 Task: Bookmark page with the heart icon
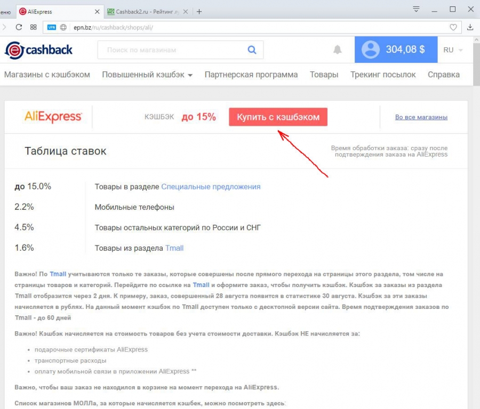point(453,27)
